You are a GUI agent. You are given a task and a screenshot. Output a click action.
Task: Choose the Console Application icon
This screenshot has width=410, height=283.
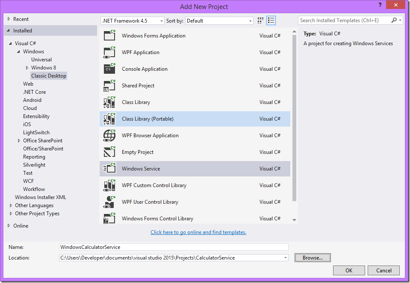[x=109, y=69]
